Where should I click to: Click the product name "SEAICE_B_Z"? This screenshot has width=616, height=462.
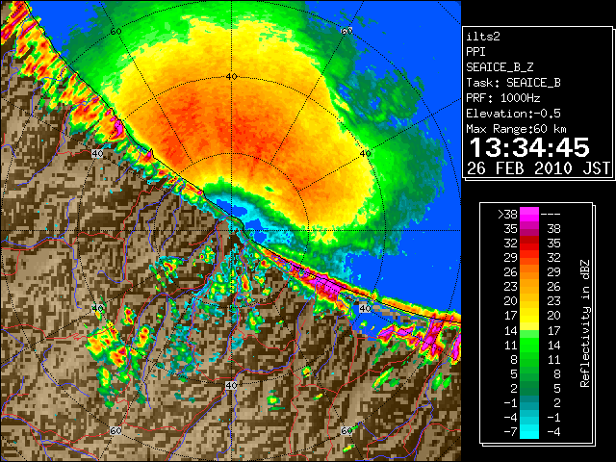(x=500, y=67)
